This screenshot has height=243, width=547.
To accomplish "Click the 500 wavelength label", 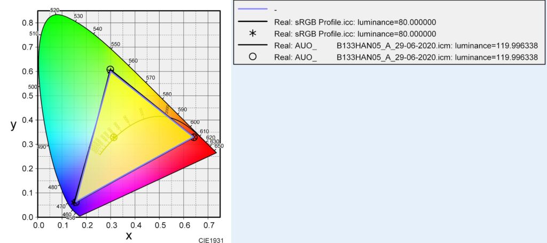I will [x=33, y=87].
